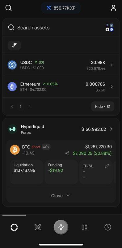122x248 pixels.
Task: Open the search magnifier icon at top
Action: pos(8,8)
